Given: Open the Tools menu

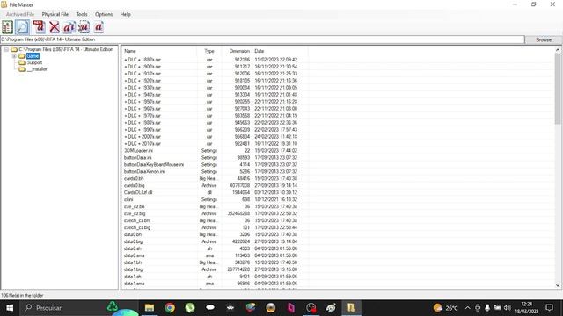Looking at the screenshot, I should 82,14.
